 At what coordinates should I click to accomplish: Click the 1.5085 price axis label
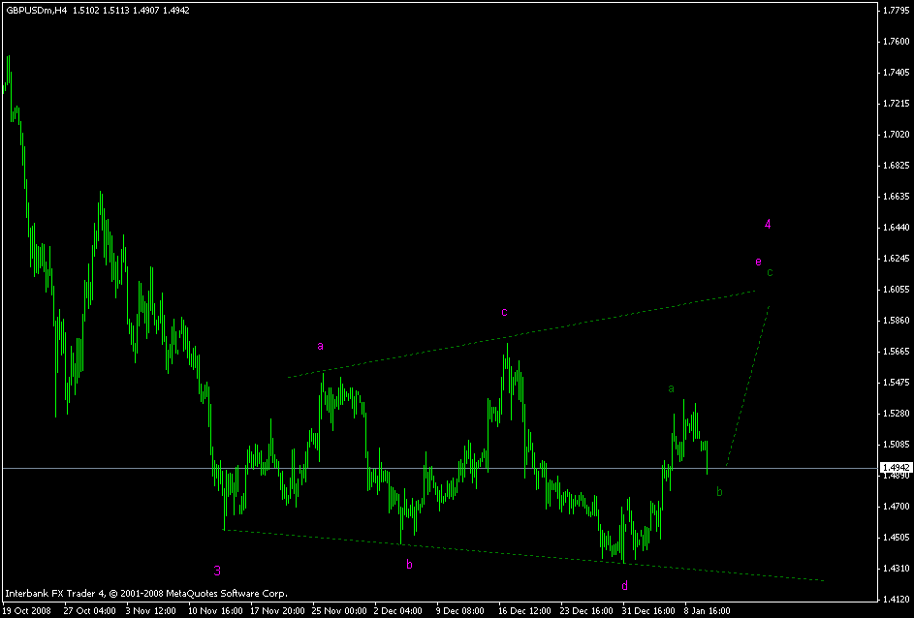point(896,445)
